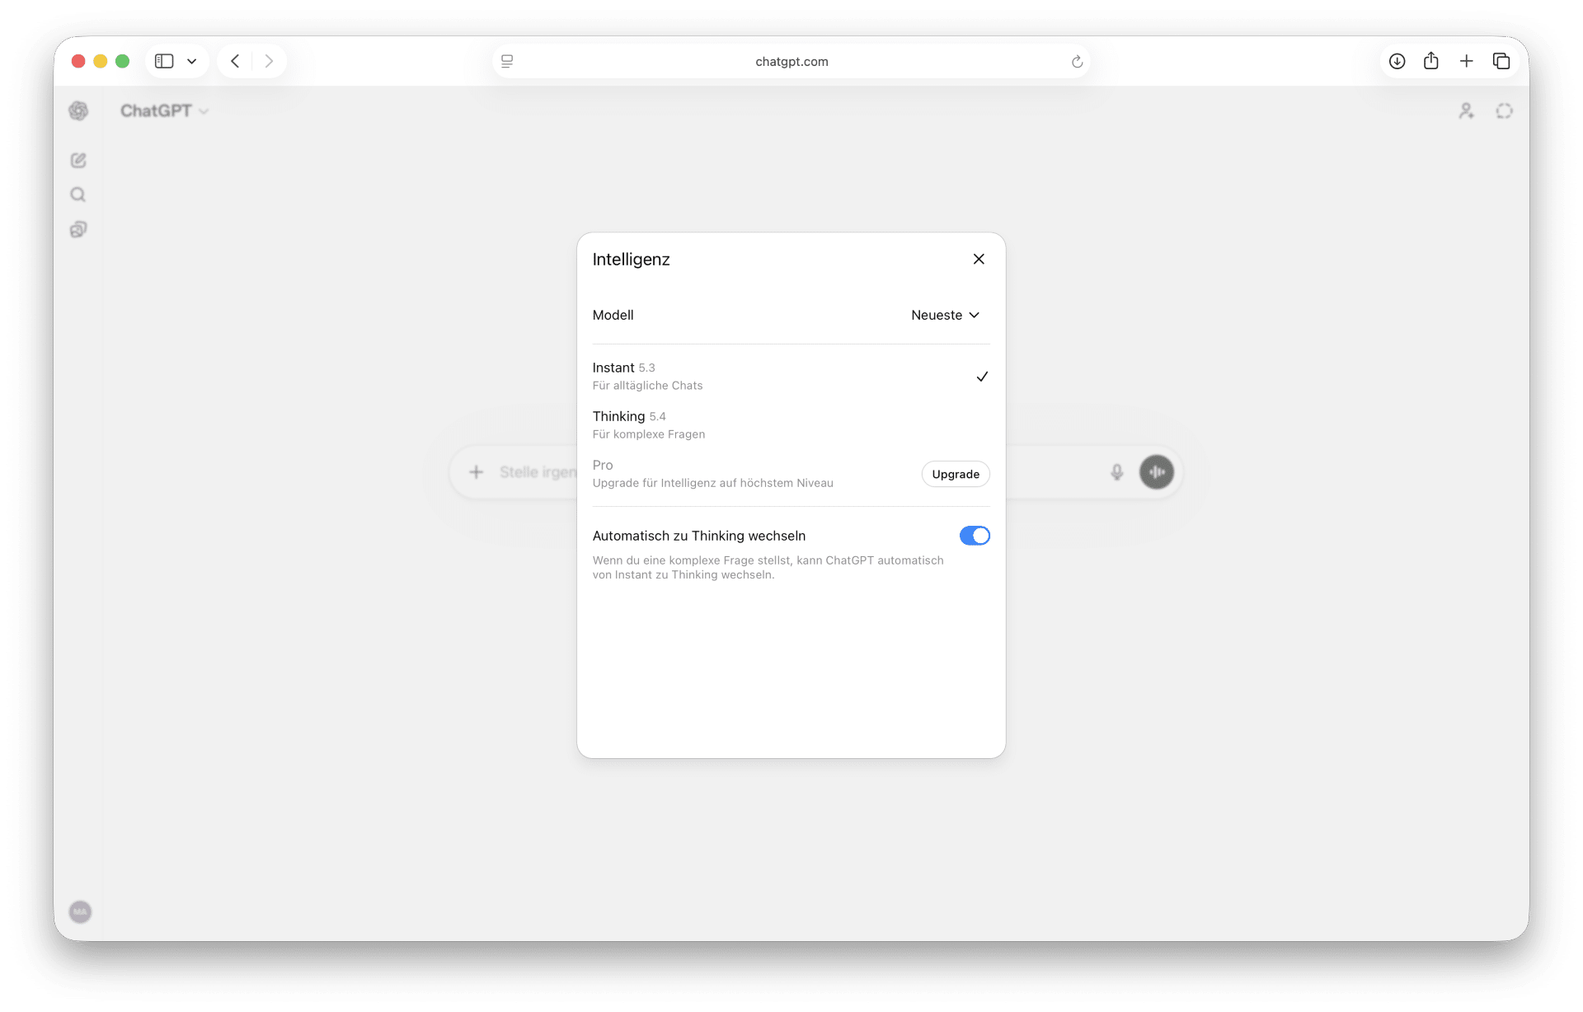The height and width of the screenshot is (1012, 1583).
Task: Start a new chat via pencil icon
Action: pyautogui.click(x=78, y=161)
